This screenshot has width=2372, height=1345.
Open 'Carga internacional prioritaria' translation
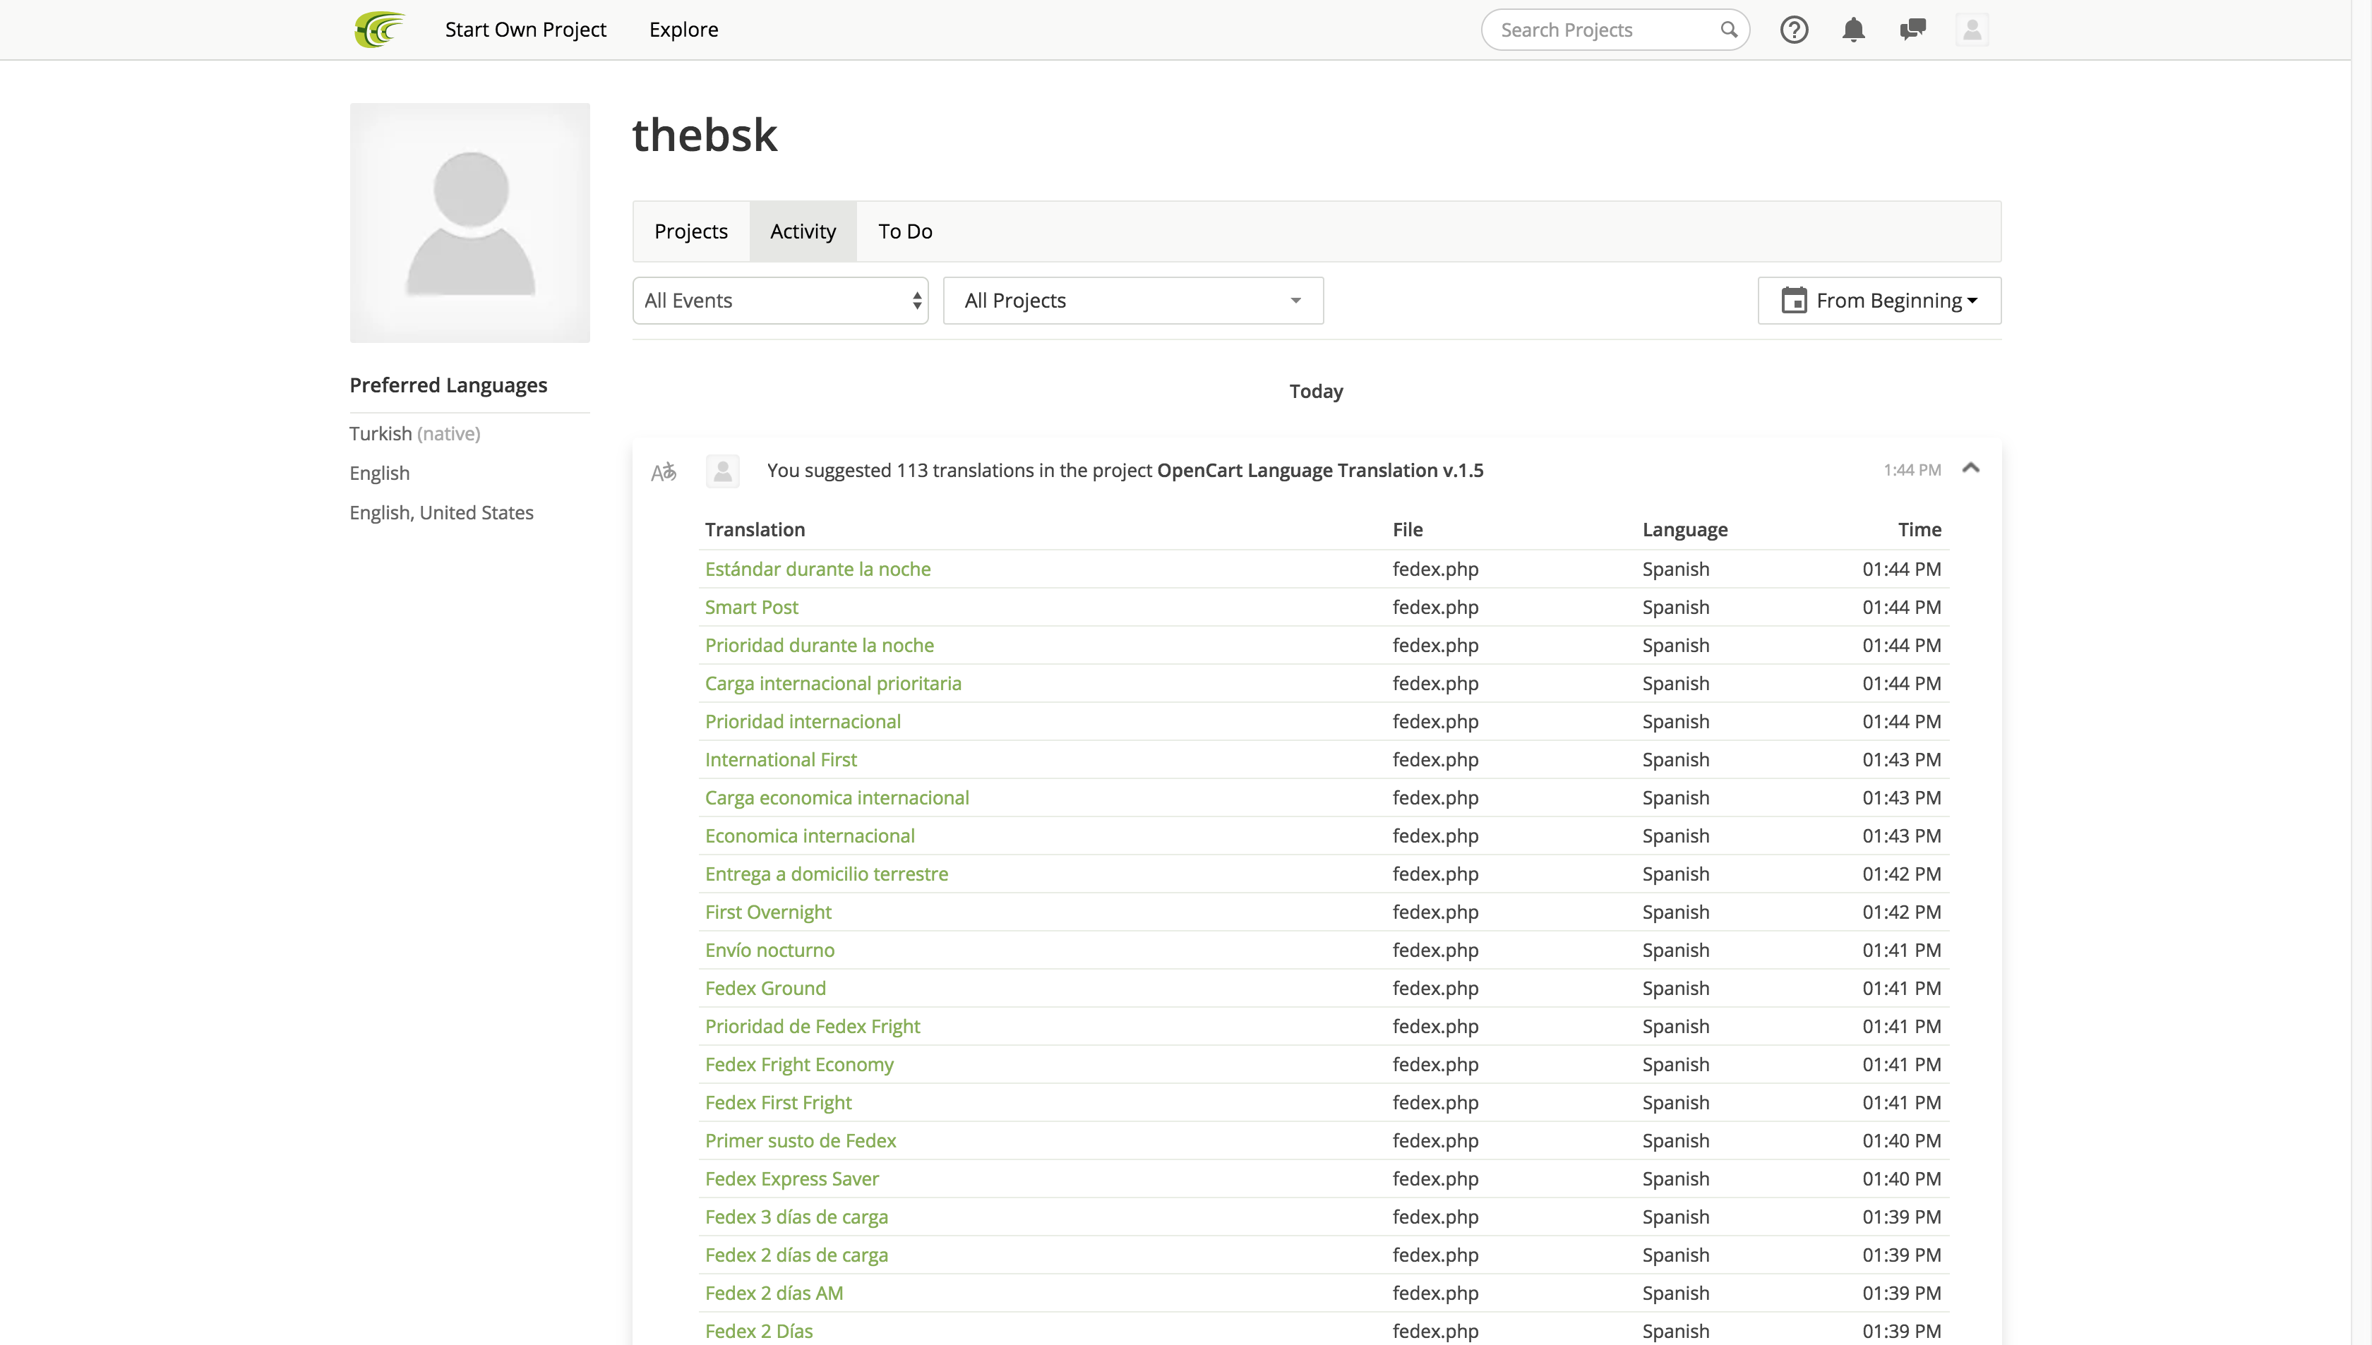832,684
